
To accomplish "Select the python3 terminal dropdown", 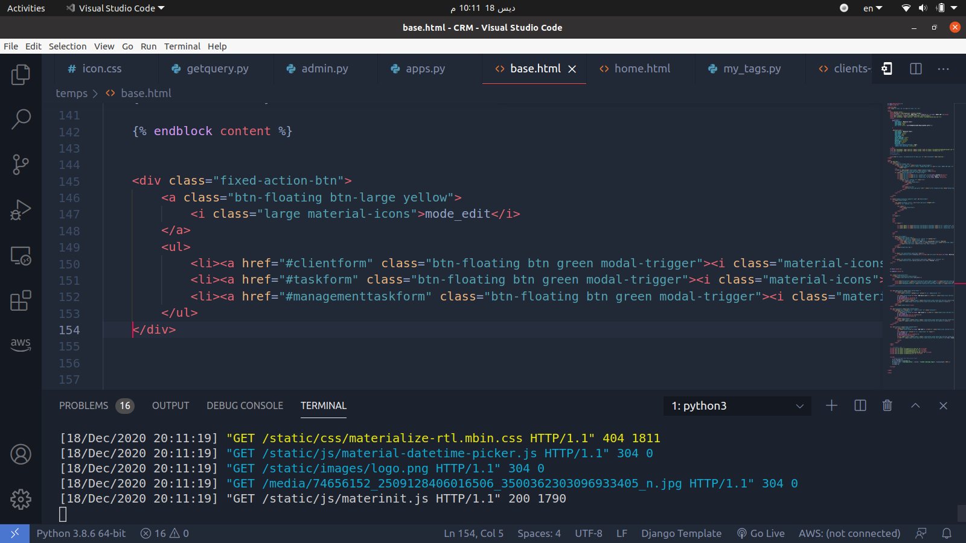I will point(737,406).
